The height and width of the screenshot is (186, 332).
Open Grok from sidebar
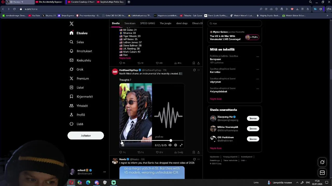coord(77,69)
